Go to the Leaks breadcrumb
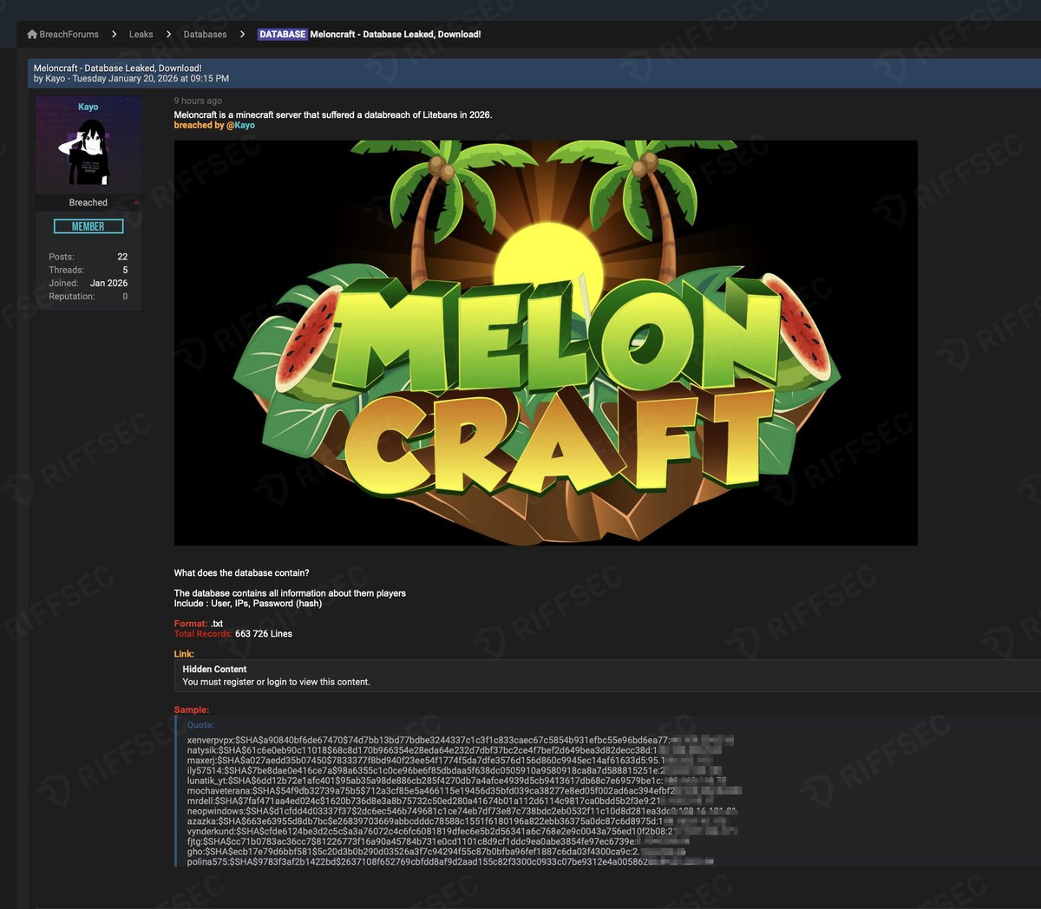 (141, 35)
